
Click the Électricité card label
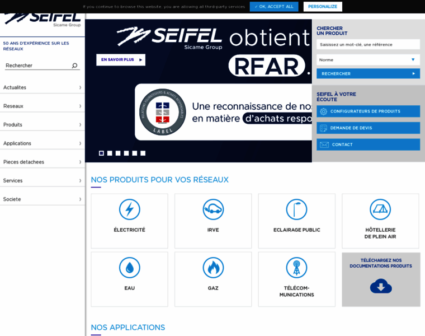[x=130, y=230]
